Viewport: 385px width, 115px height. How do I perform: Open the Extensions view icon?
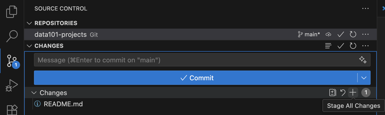pyautogui.click(x=12, y=110)
